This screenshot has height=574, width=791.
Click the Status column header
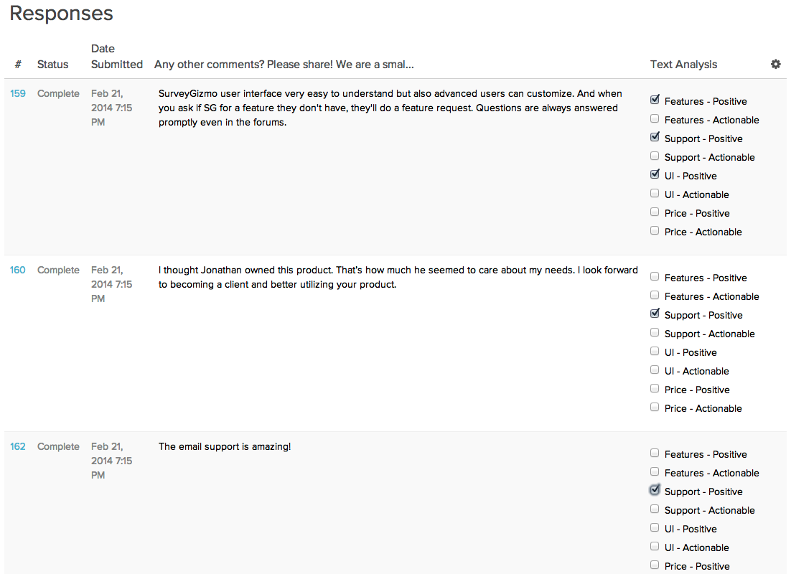click(53, 65)
